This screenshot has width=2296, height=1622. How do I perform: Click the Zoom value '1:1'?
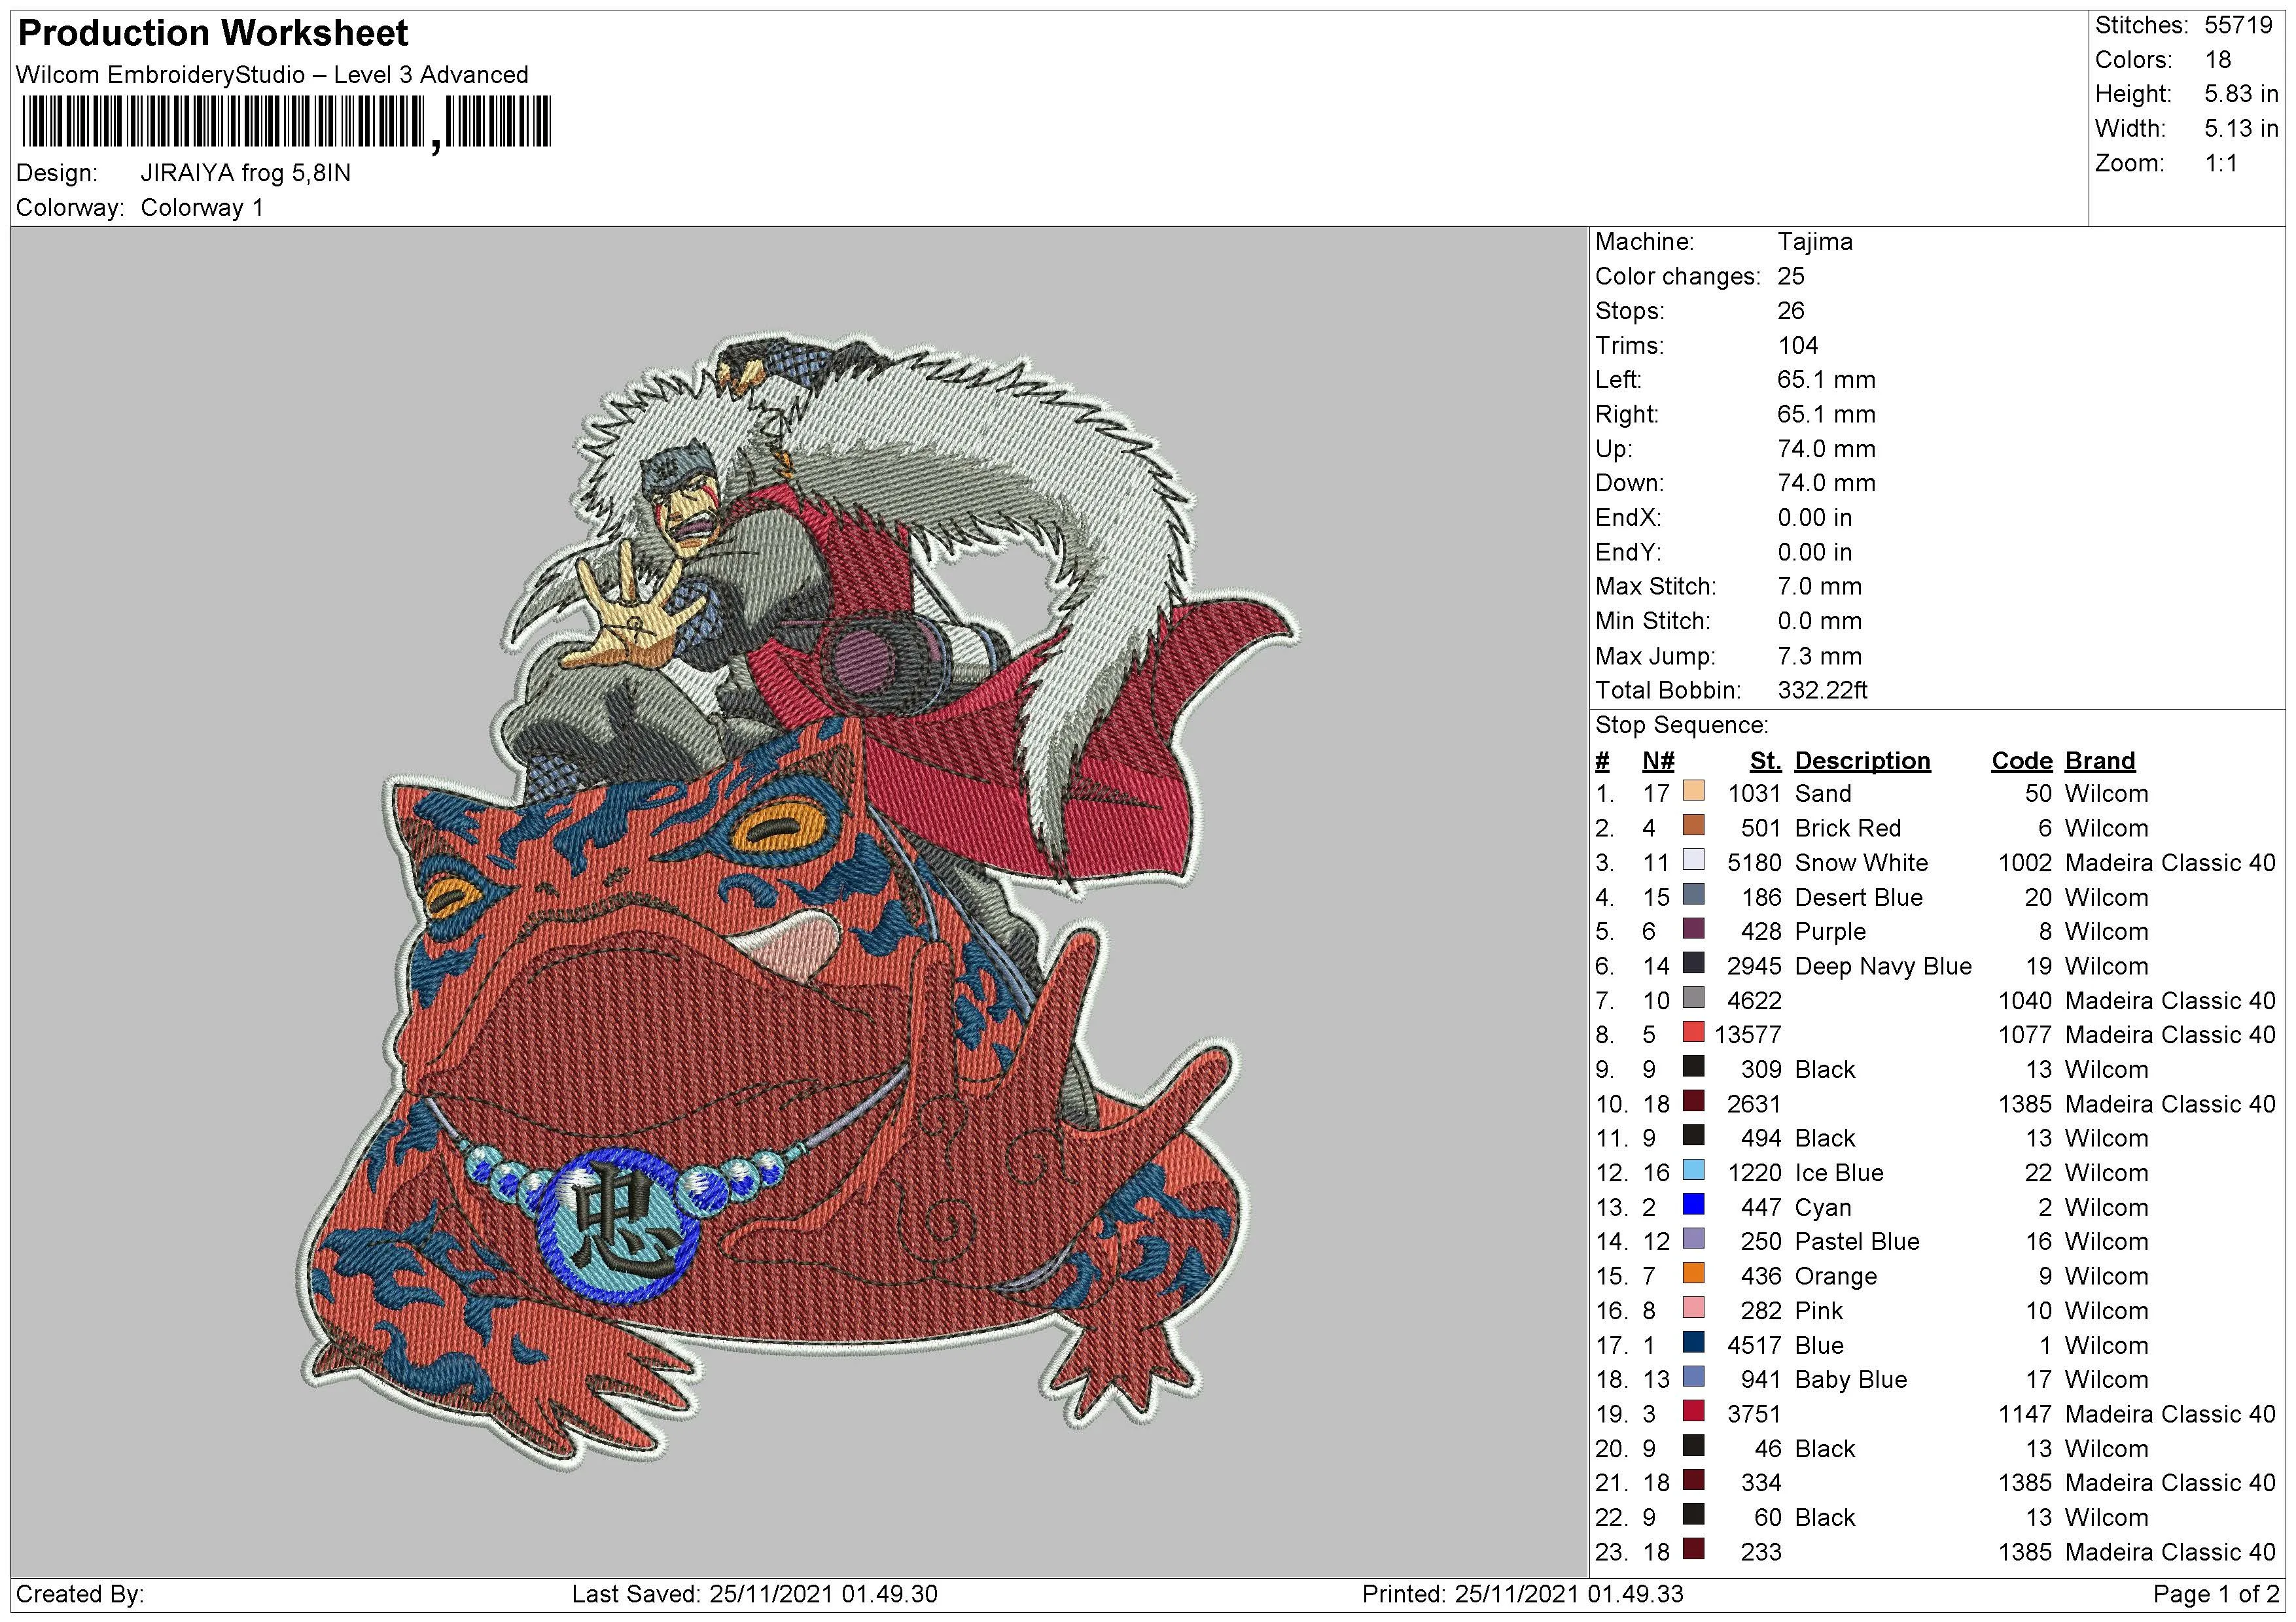coord(2221,163)
